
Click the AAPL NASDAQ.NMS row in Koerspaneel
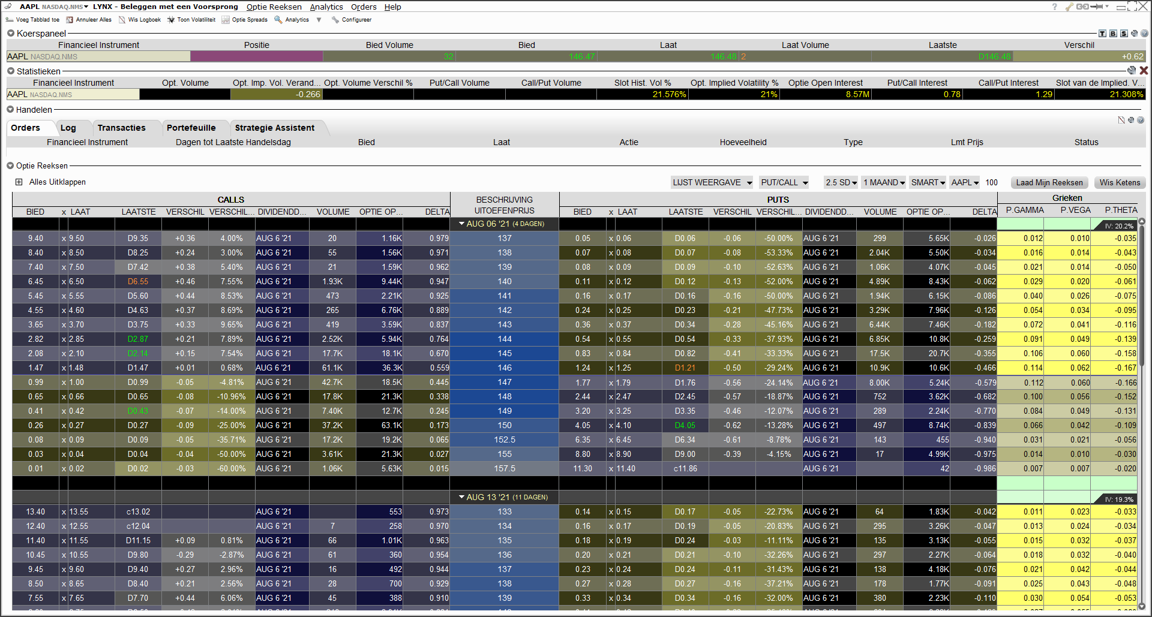pyautogui.click(x=576, y=56)
